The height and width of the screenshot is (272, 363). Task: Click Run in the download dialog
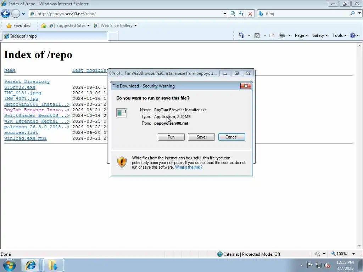tap(171, 137)
